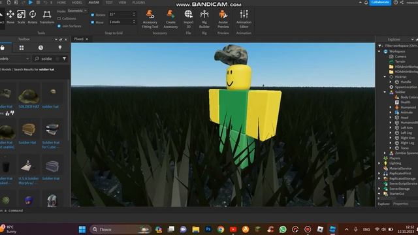Viewport: 418px width, 235px height.
Task: Click the blue Play button in title bar
Action: (31, 3)
